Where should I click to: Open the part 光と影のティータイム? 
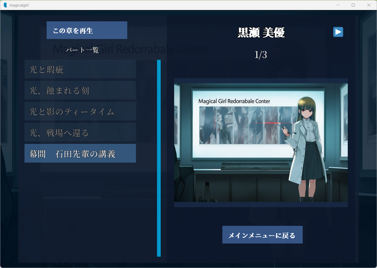(80, 111)
